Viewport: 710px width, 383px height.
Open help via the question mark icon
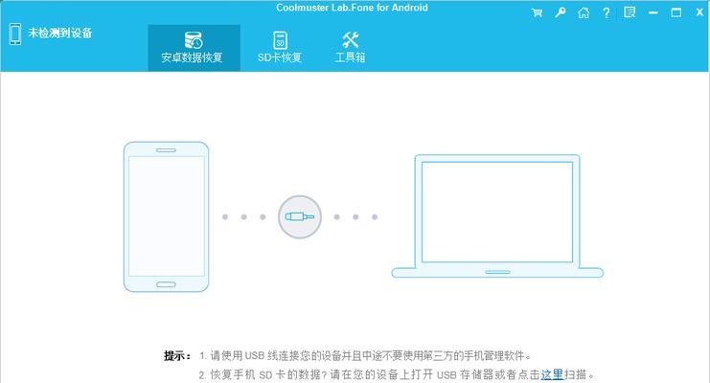(607, 12)
